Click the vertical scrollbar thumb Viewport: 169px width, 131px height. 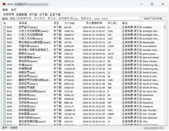[x=165, y=27]
